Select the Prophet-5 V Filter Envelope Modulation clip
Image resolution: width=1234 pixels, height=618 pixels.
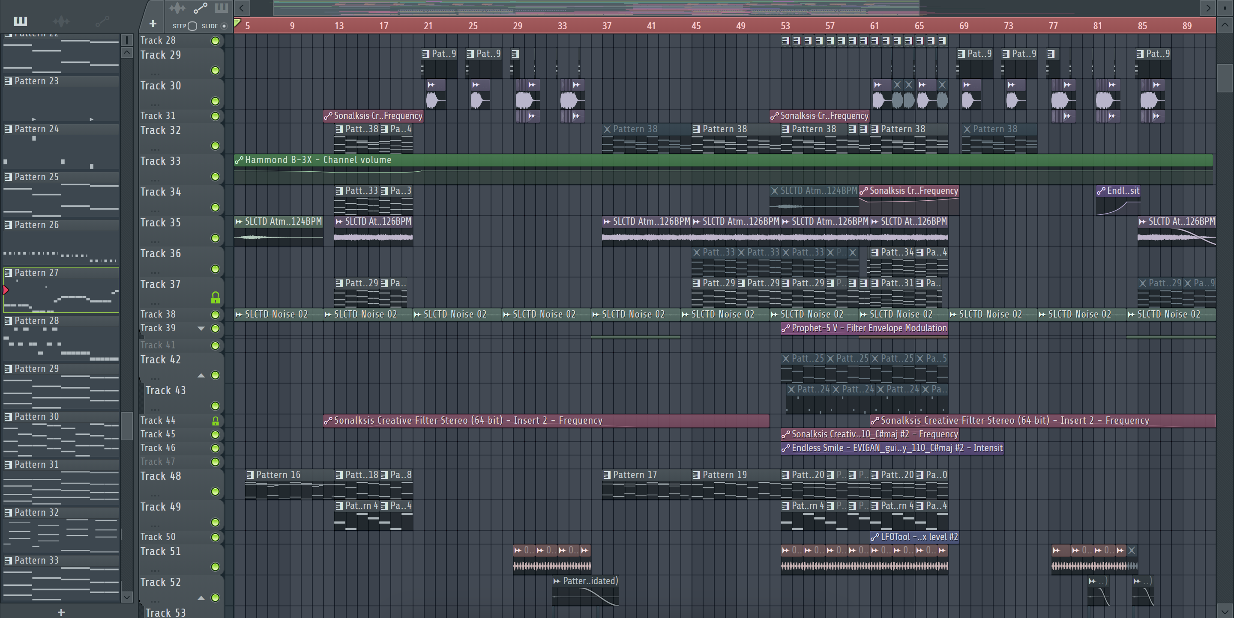864,328
